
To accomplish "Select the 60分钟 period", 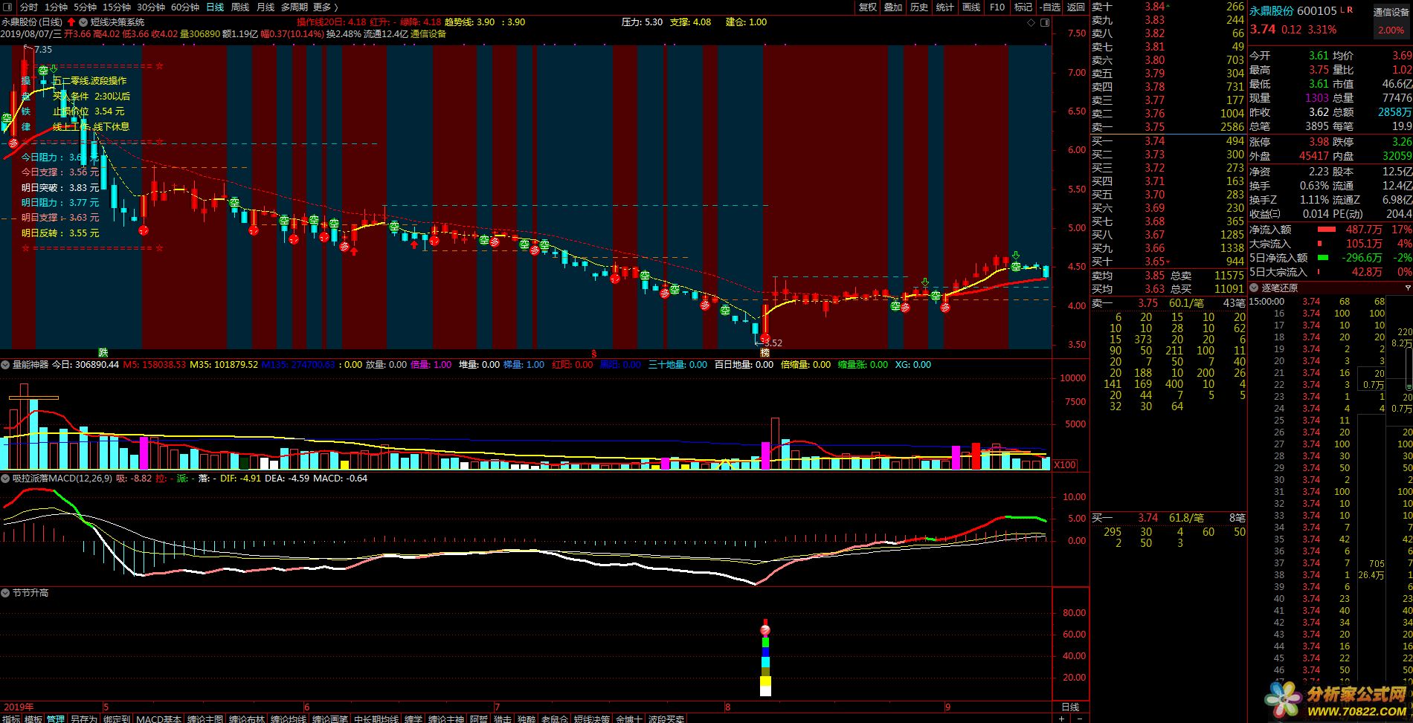I will (185, 7).
